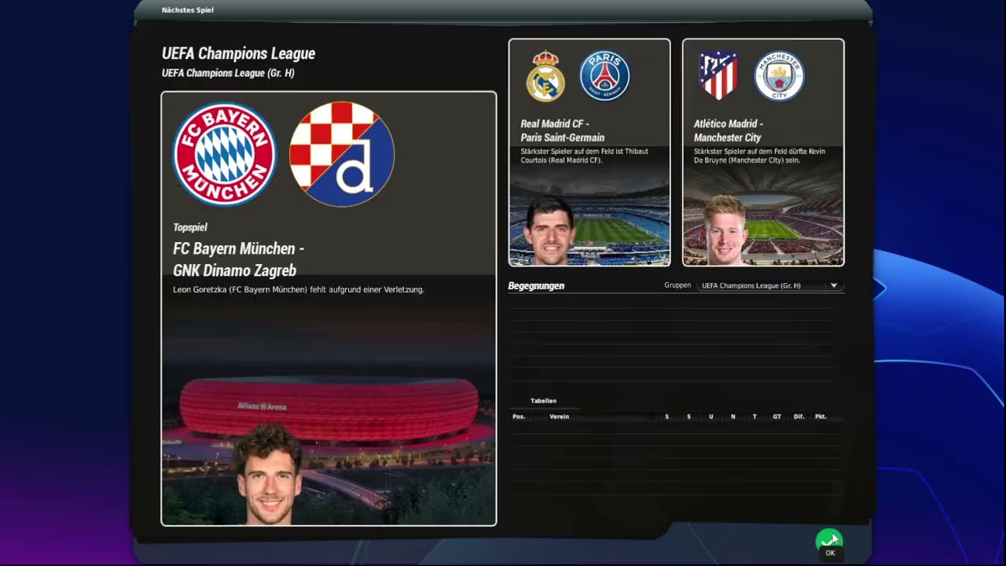Click the Begegnungen heading

536,285
